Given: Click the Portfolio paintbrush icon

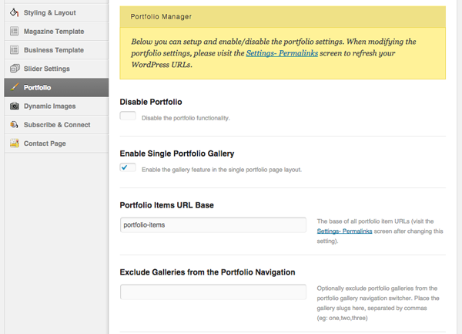Looking at the screenshot, I should click(14, 87).
